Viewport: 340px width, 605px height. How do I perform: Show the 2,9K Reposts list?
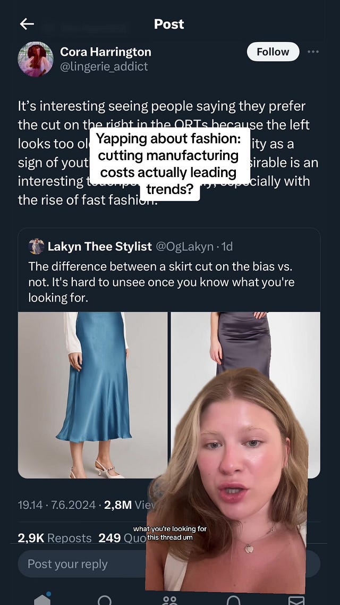pos(54,538)
